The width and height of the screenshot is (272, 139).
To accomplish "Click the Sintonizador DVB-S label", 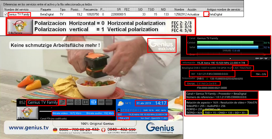I will point(193,79).
